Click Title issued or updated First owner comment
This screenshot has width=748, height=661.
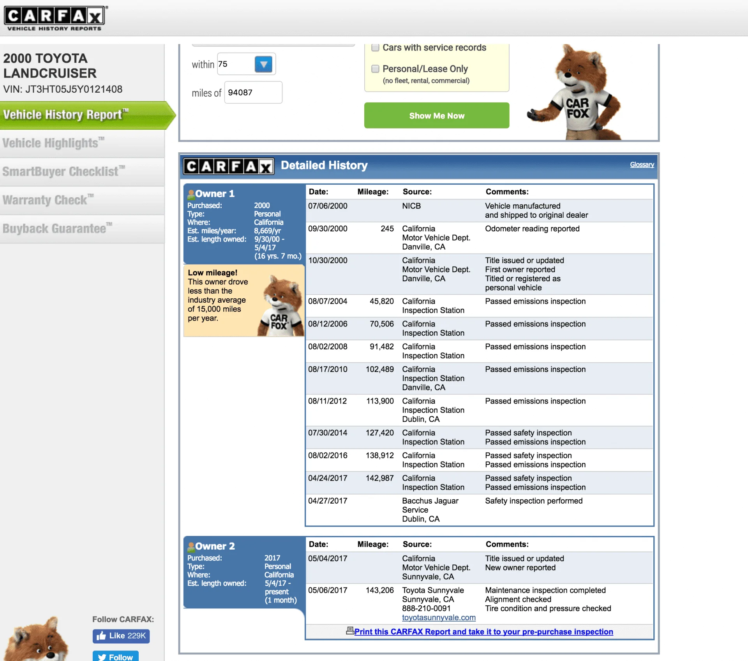pos(524,274)
